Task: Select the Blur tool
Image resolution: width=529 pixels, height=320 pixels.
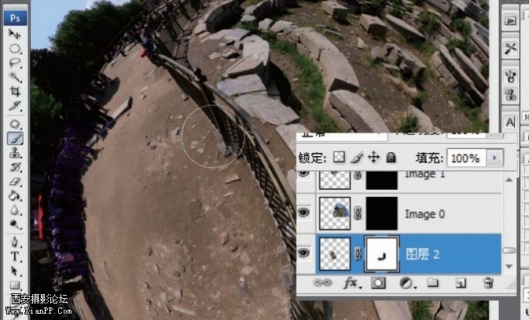Action: 14,210
